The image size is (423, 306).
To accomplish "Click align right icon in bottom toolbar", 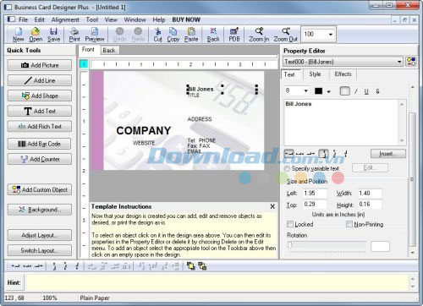I will 38,265.
